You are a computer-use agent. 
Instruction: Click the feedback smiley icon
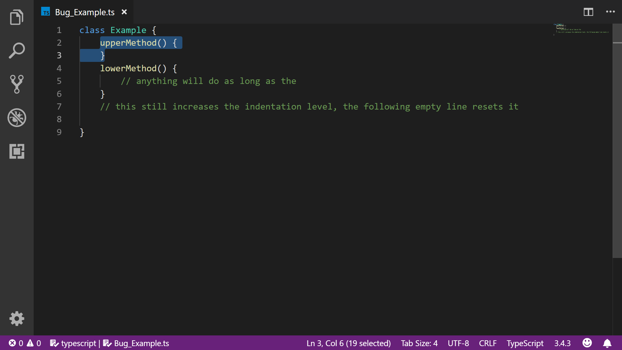point(587,343)
